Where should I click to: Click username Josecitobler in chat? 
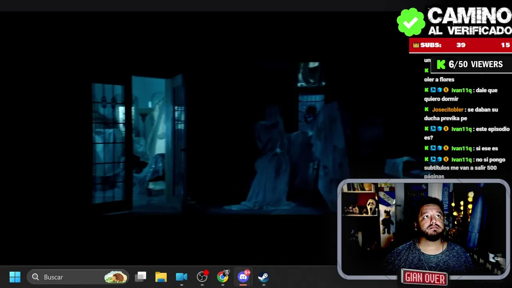point(447,110)
